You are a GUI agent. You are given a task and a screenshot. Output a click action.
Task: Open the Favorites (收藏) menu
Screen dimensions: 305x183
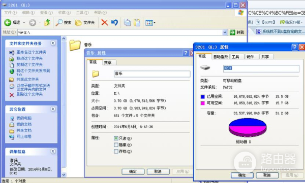click(x=65, y=13)
